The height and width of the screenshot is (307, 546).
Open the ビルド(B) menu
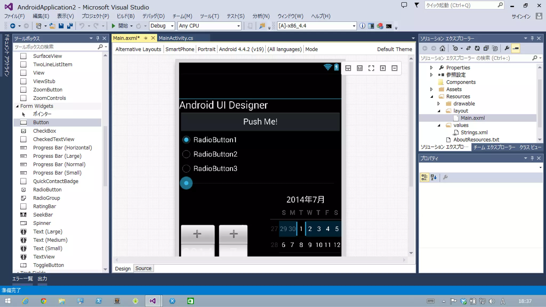[x=126, y=16]
